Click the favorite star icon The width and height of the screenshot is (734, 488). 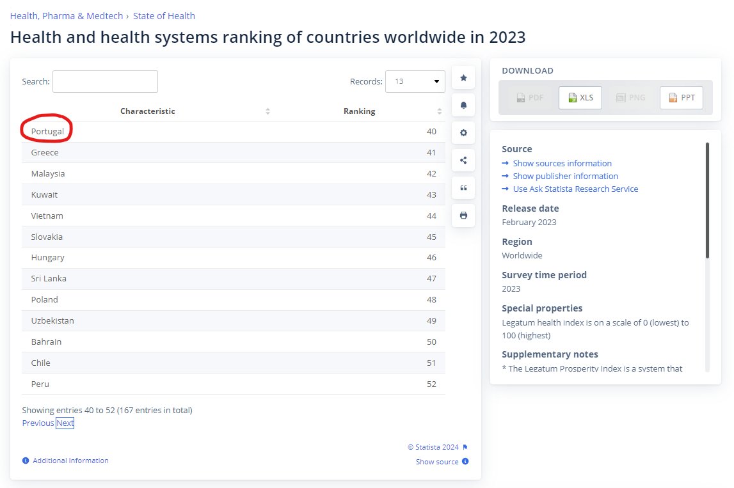463,77
